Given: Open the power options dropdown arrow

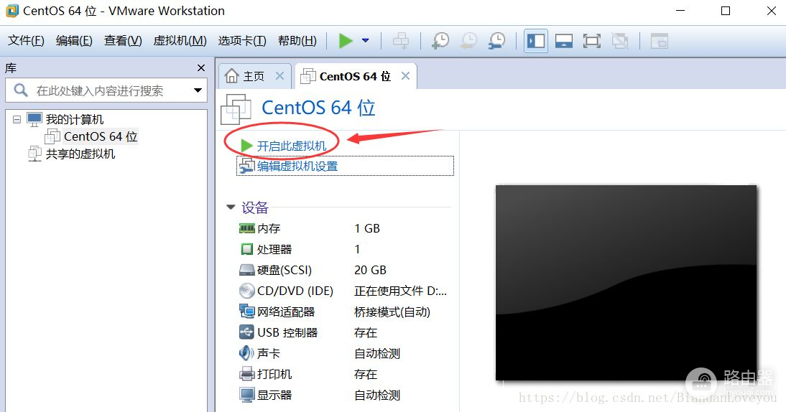Looking at the screenshot, I should [x=365, y=41].
